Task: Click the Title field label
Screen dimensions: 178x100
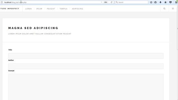Action: [x=10, y=50]
